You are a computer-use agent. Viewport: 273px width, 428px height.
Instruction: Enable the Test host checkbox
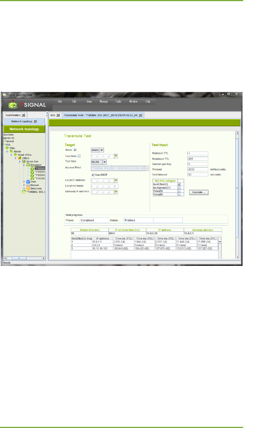pyautogui.click(x=79, y=156)
